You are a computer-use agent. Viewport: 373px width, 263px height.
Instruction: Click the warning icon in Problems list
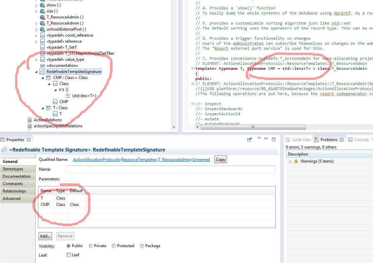pos(296,161)
